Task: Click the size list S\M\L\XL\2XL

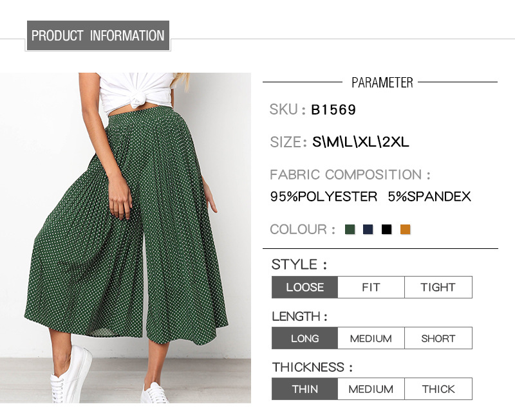Action: click(360, 142)
